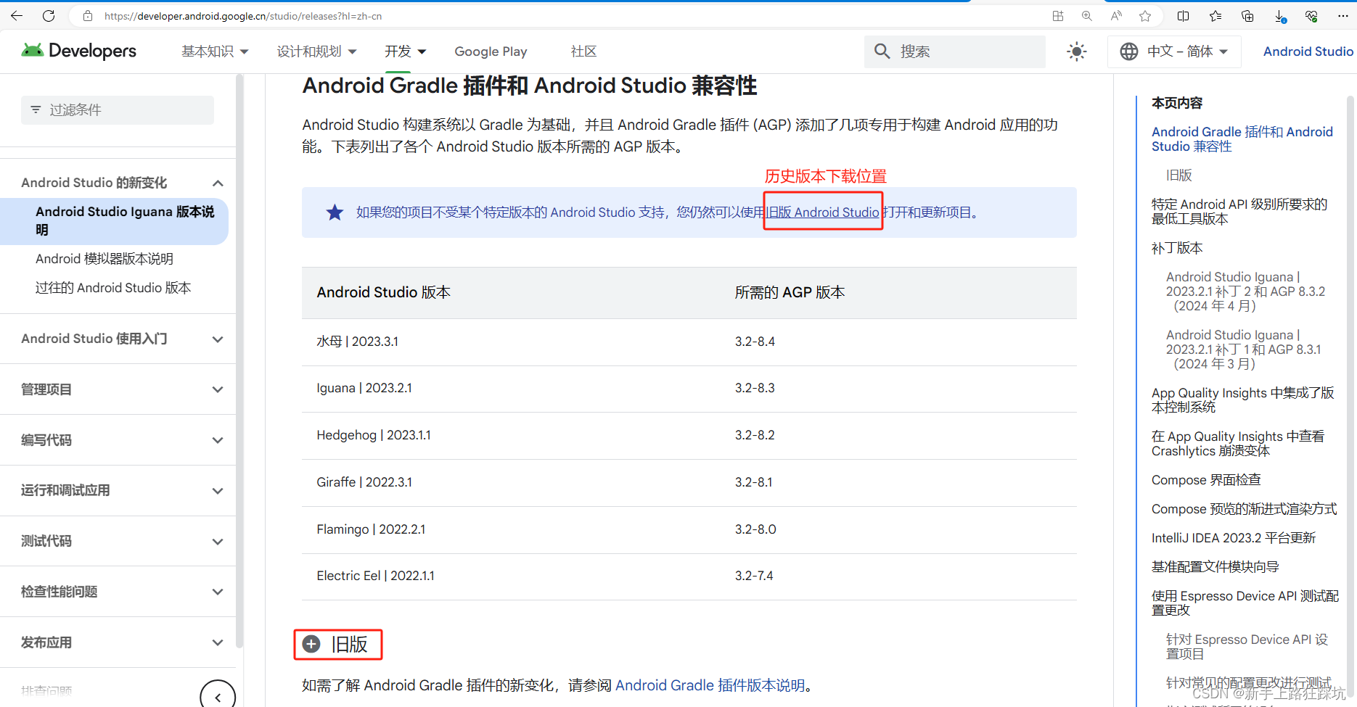1357x707 pixels.
Task: Jump to Compose 界面检查 contents entry
Action: (x=1206, y=480)
